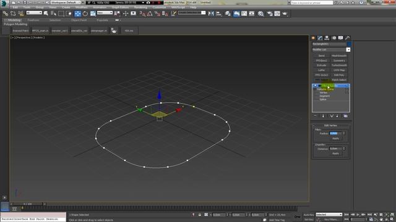Open the Motion command panel tab
This screenshot has height=222, width=396.
tap(334, 38)
